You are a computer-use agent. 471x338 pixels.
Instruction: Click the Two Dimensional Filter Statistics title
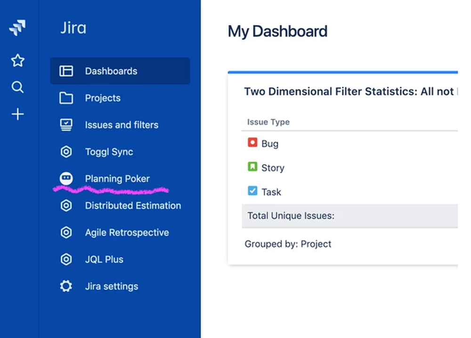(351, 91)
